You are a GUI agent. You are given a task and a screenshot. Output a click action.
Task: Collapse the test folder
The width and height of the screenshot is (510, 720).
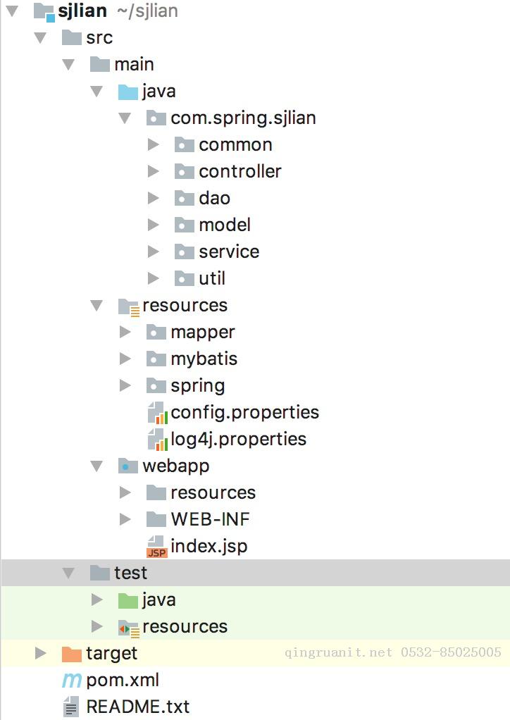[x=68, y=573]
